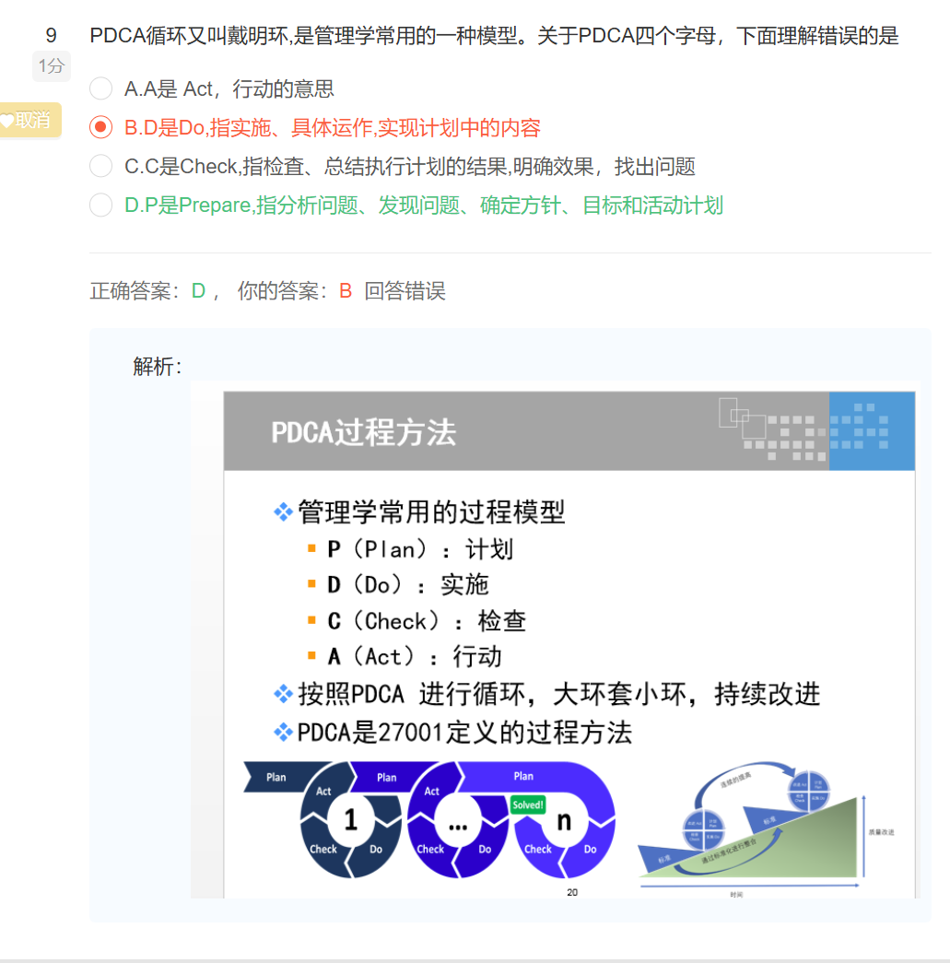Viewport: 950px width, 963px height.
Task: Select radio button for option A
Action: click(101, 89)
